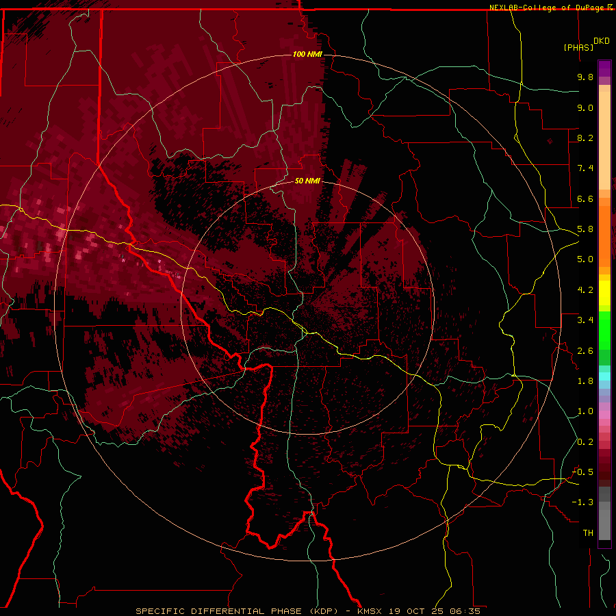Screen dimensions: 616x616
Task: Click the 100 NMI range ring label
Action: pyautogui.click(x=307, y=54)
